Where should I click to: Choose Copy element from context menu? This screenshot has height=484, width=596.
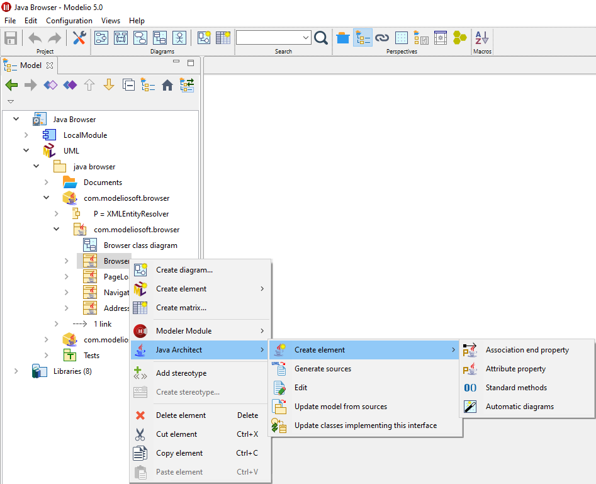coord(201,453)
